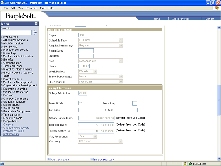221x166 pixels.
Task: Open the View menu
Action: (21, 8)
